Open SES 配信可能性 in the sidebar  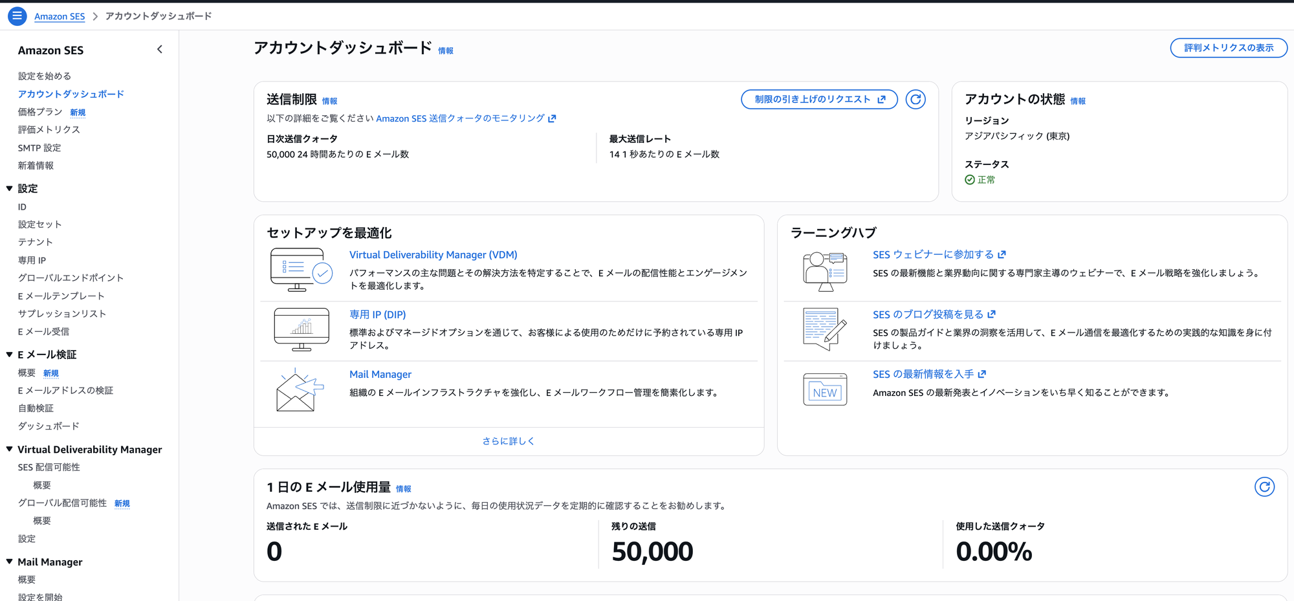click(49, 467)
